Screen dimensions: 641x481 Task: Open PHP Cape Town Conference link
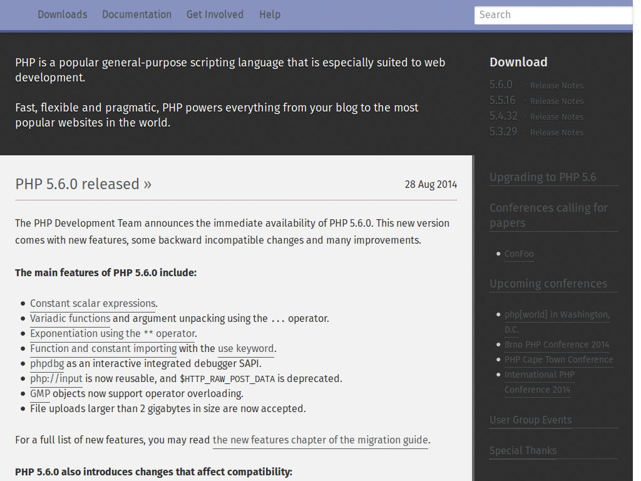(x=558, y=359)
